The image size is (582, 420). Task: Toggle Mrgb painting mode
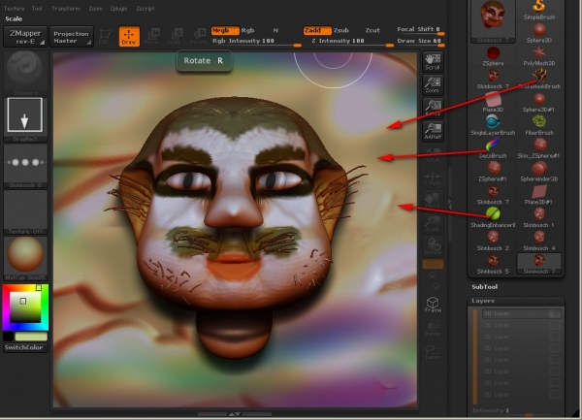point(225,30)
